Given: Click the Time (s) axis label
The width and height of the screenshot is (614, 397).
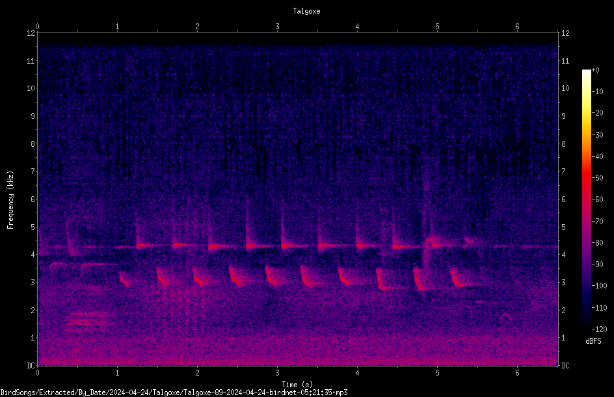Looking at the screenshot, I should pyautogui.click(x=297, y=385).
